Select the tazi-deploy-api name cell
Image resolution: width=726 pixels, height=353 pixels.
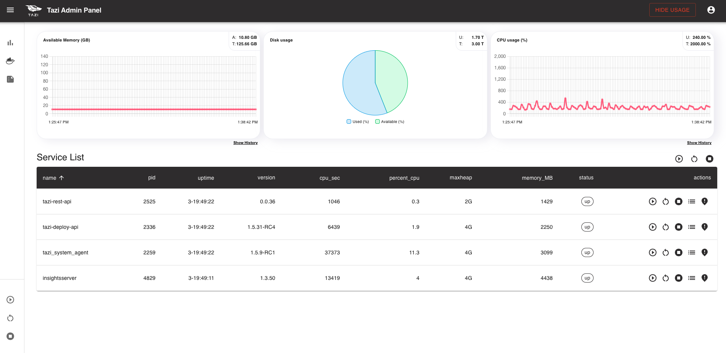[60, 227]
